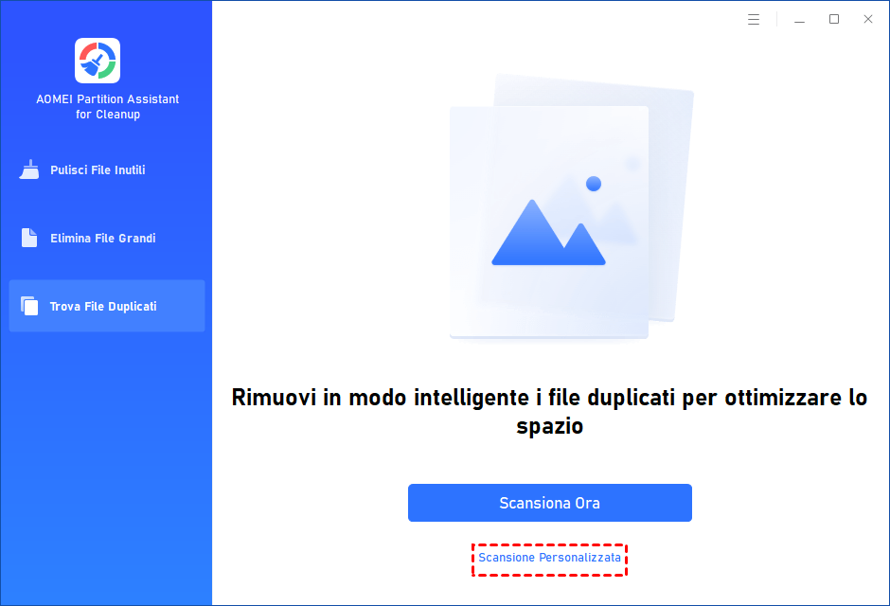Maximize the application window
The width and height of the screenshot is (890, 606).
[834, 19]
